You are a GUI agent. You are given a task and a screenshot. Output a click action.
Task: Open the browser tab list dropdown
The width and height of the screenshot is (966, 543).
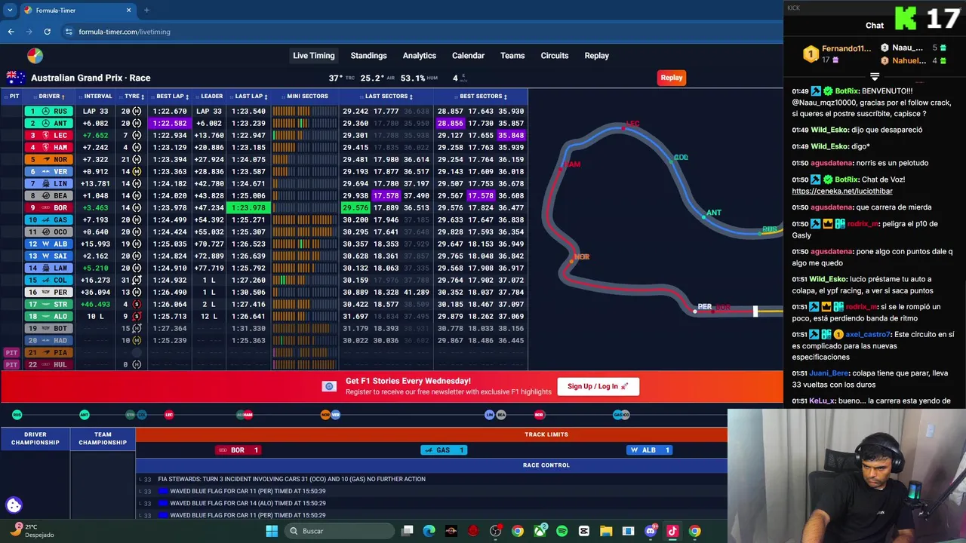(x=10, y=11)
